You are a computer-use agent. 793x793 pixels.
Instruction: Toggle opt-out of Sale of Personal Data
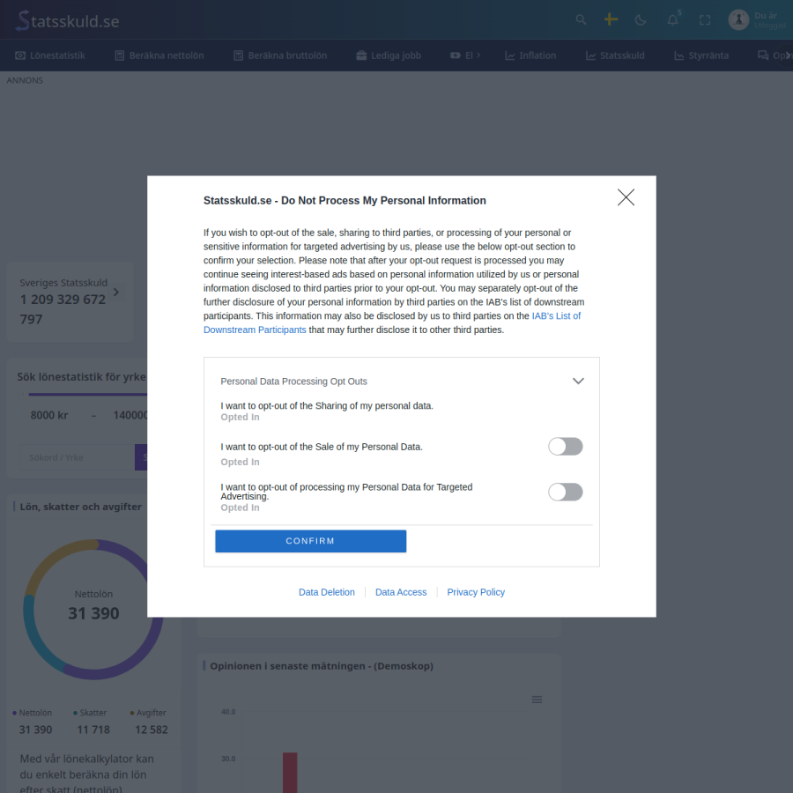[x=566, y=447]
